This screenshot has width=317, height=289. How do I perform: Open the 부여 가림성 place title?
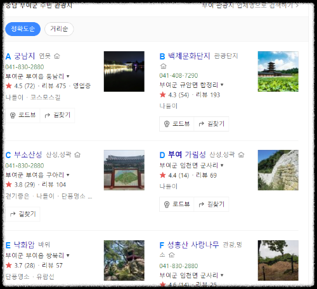187,155
